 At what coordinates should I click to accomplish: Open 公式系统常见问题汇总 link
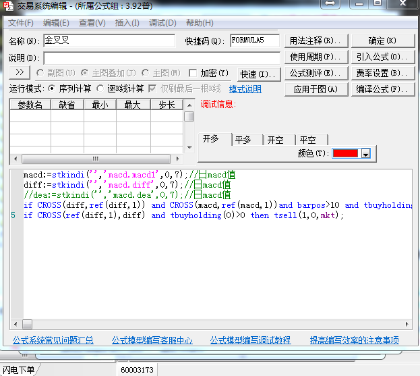tap(53, 340)
